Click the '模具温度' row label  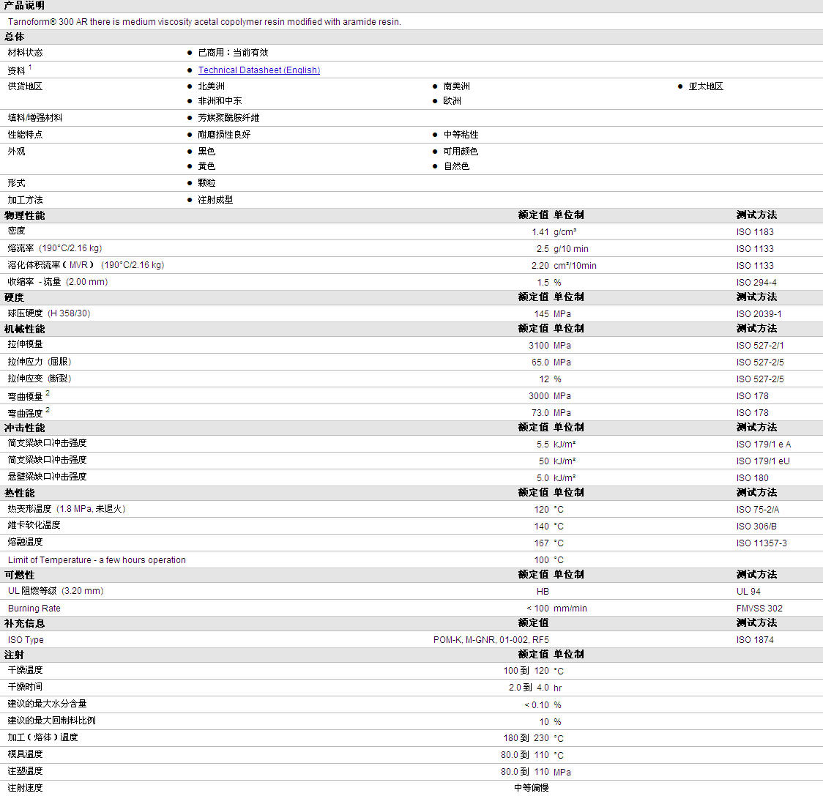pos(25,754)
